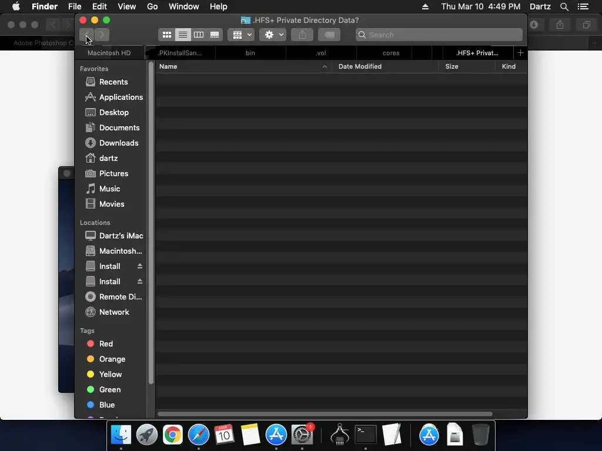Open the Go menu
This screenshot has height=451, width=602.
pos(152,6)
